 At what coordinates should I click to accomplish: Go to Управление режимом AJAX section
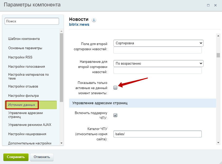tap(30, 125)
